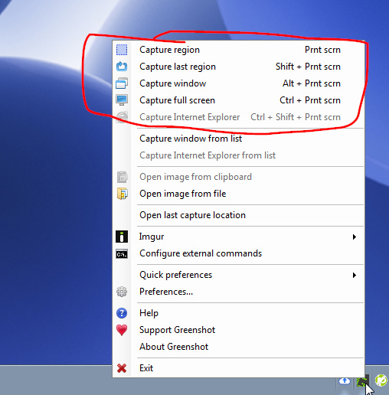Click the 'Ctrl + Shift + Prnt scrn' shortcut text
The height and width of the screenshot is (395, 389).
coord(296,117)
